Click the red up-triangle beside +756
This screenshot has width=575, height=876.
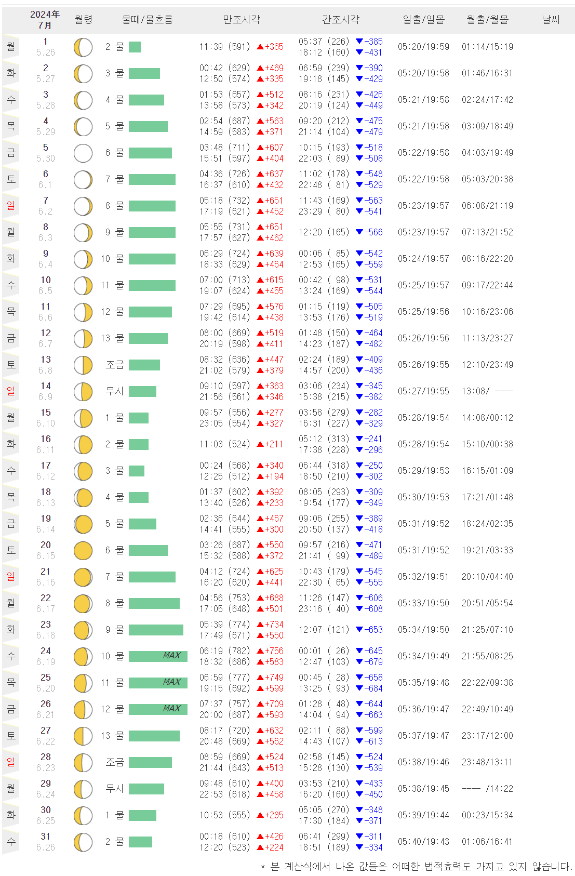click(x=260, y=651)
